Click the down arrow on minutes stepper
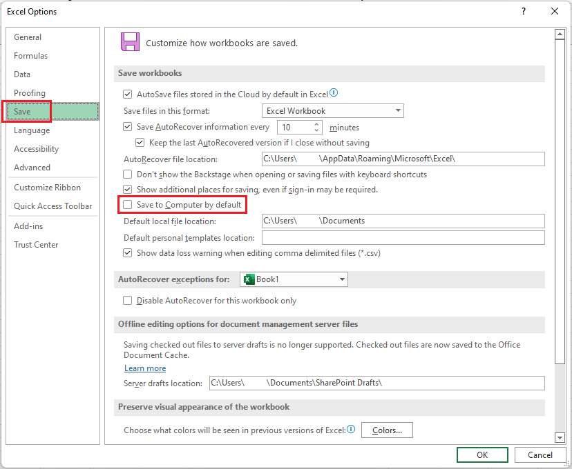This screenshot has width=572, height=469. click(x=315, y=130)
